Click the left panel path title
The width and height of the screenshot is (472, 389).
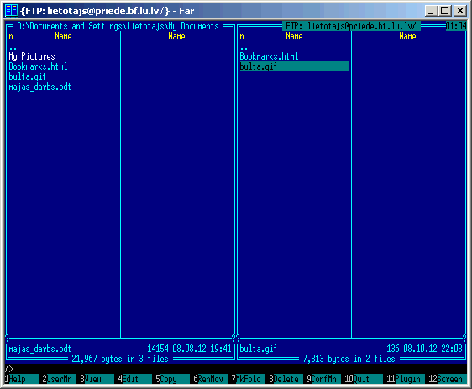(118, 26)
